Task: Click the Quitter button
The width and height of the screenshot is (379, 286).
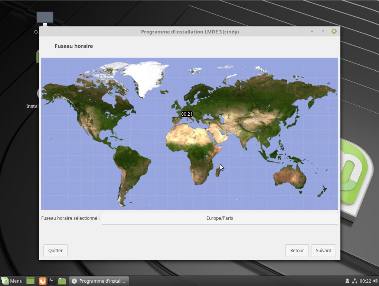Action: tap(55, 251)
